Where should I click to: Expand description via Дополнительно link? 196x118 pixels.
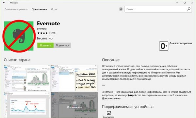point(111,98)
